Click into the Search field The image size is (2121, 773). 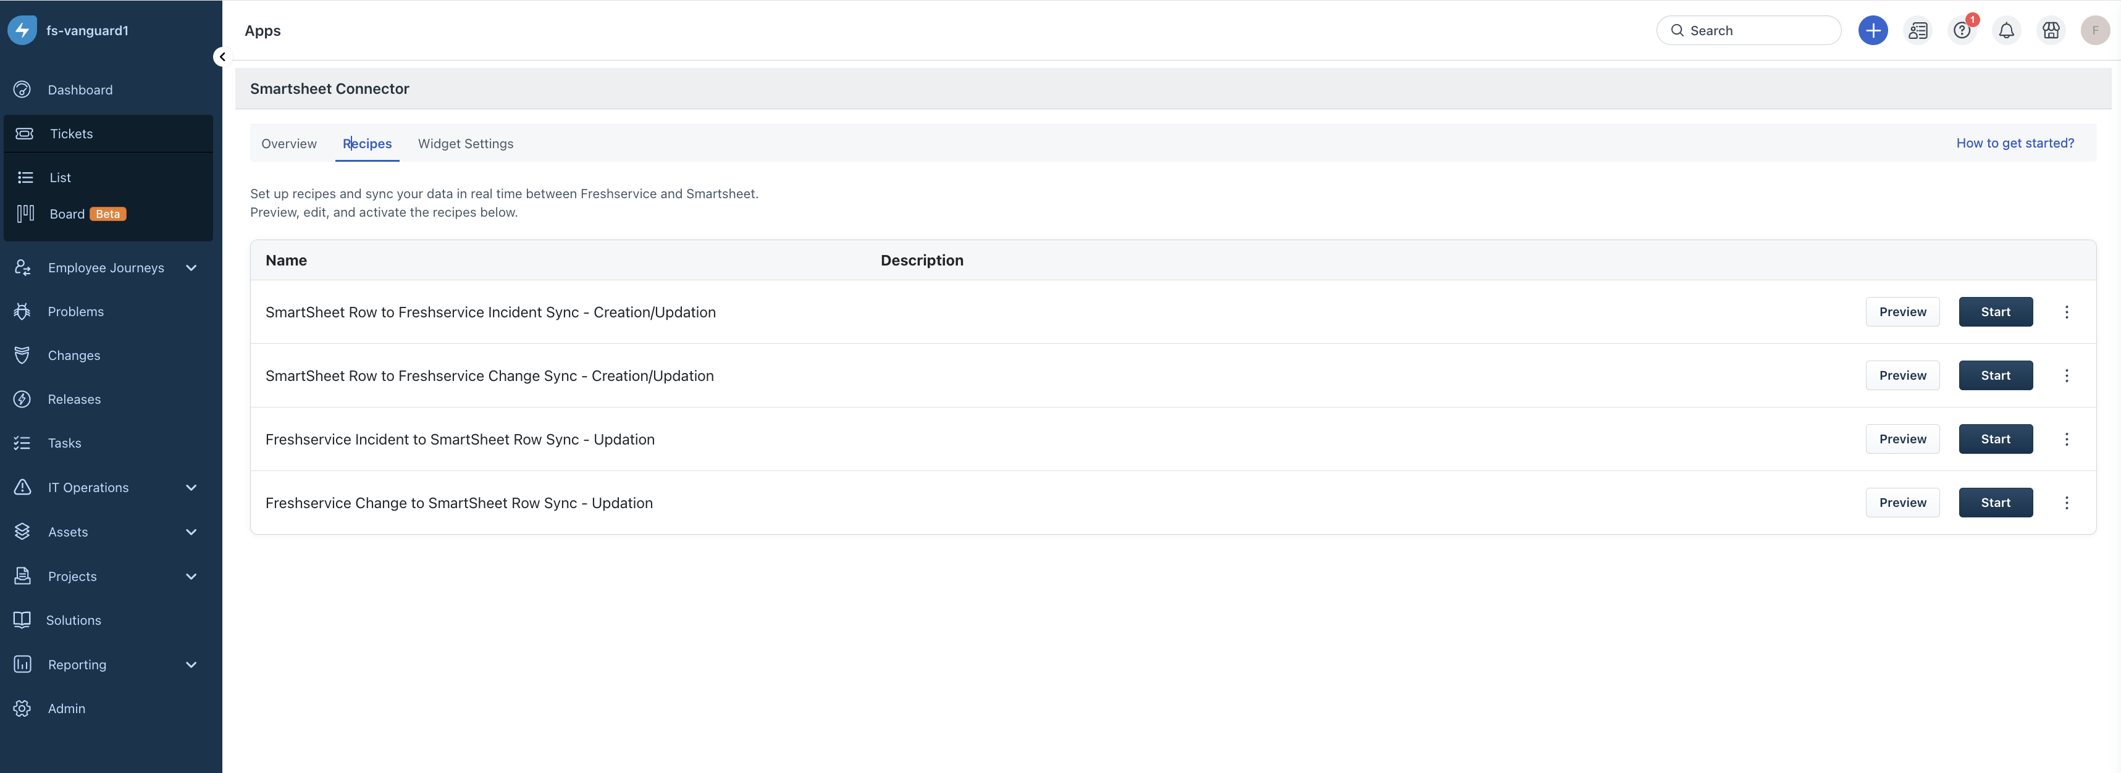(x=1758, y=30)
